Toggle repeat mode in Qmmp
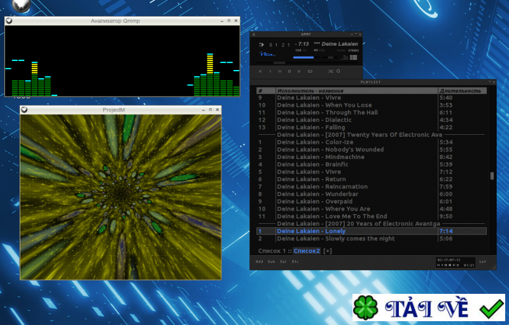Image resolution: width=509 pixels, height=325 pixels. pos(338,71)
